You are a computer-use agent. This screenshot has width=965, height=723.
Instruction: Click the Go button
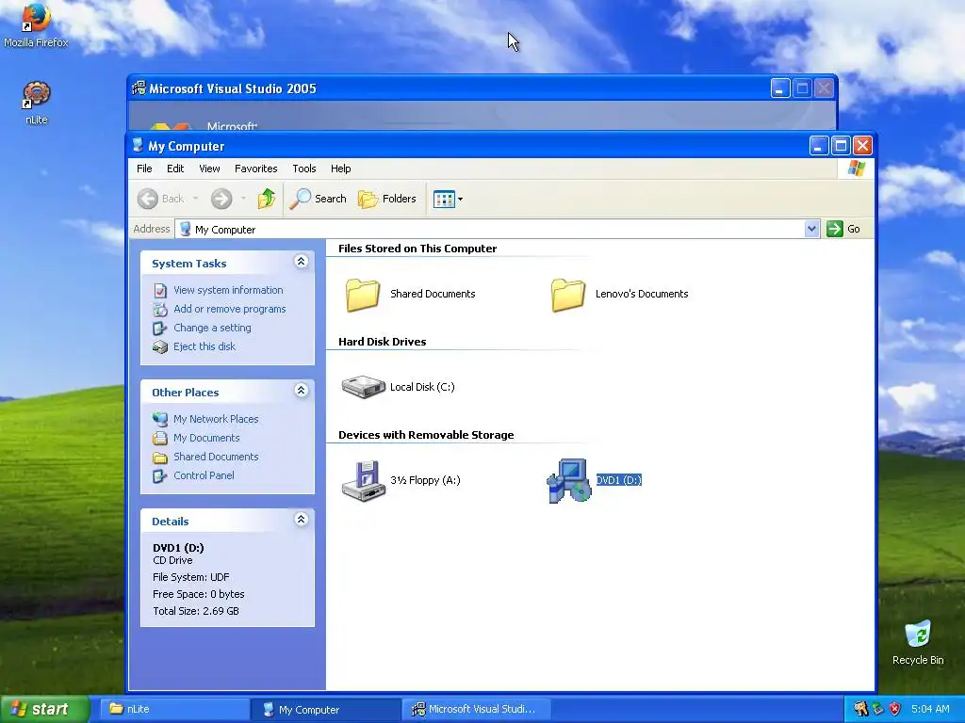(x=844, y=229)
